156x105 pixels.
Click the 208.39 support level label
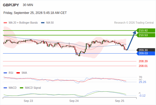[143, 61]
